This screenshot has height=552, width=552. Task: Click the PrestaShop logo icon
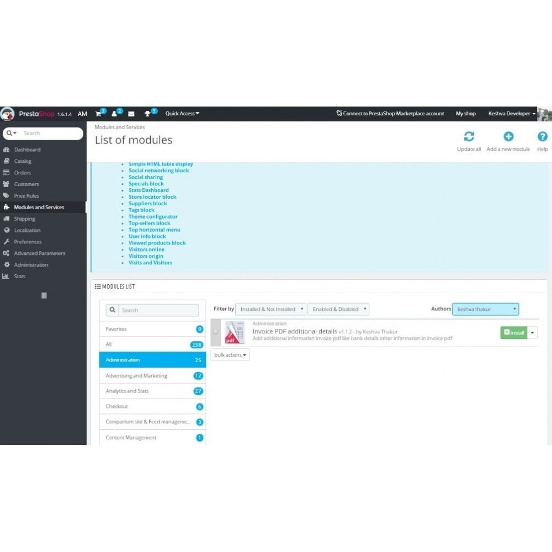coord(7,114)
